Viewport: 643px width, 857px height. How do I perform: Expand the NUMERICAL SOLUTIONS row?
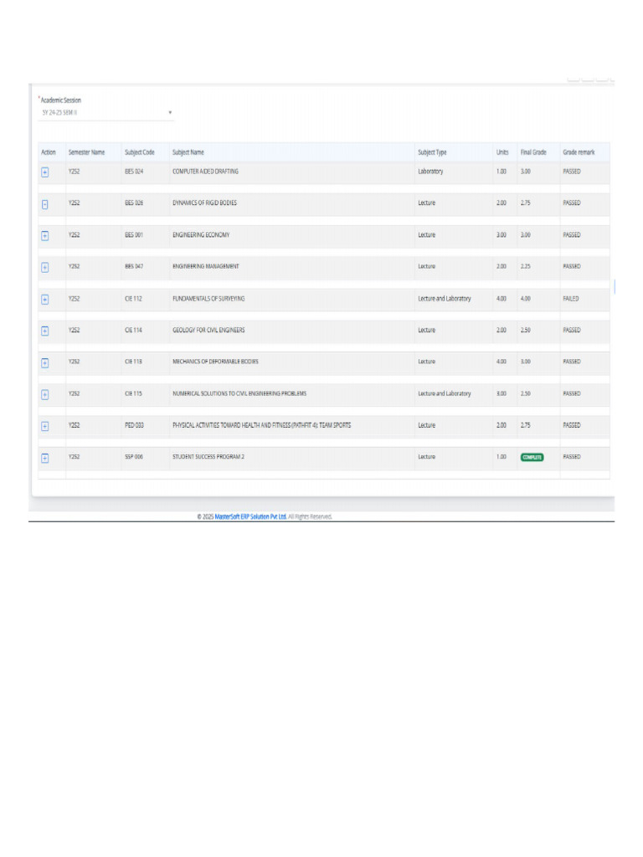[x=45, y=395]
